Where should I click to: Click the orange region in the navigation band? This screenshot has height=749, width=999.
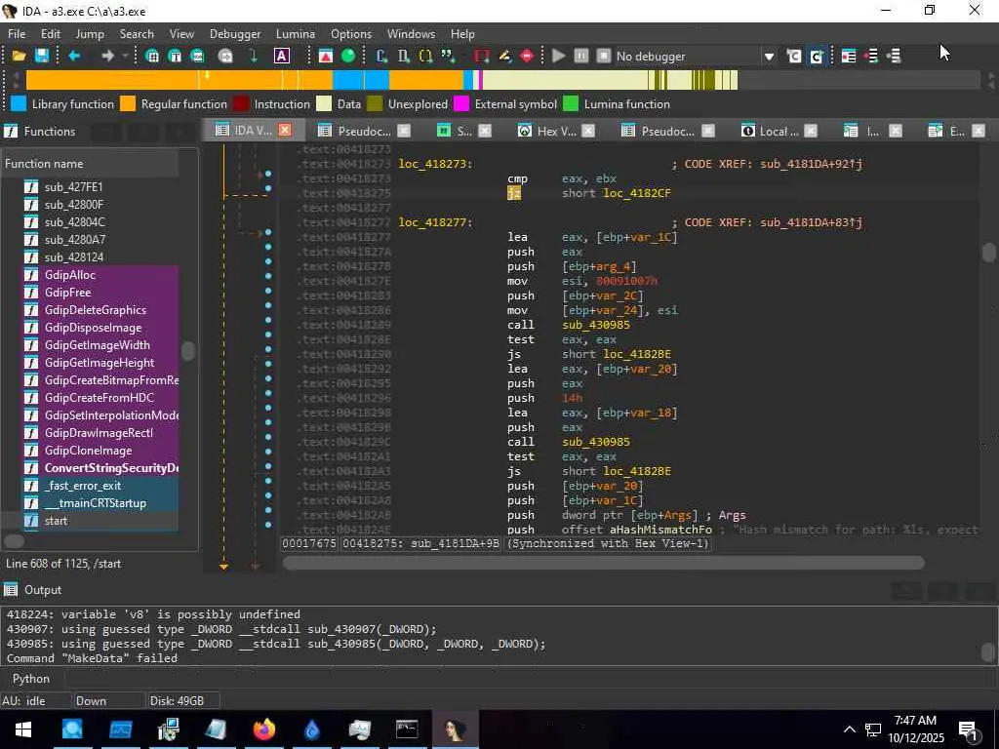click(117, 80)
